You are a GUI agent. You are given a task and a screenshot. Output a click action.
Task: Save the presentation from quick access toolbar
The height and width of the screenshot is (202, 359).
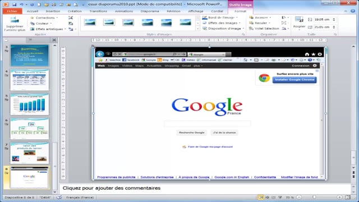14,4
